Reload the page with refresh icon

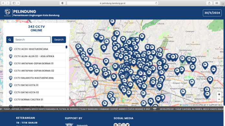(156, 3)
